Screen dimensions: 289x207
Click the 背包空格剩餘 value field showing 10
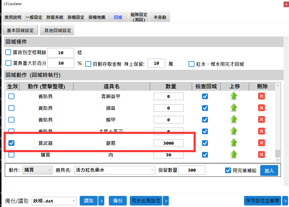(61, 53)
